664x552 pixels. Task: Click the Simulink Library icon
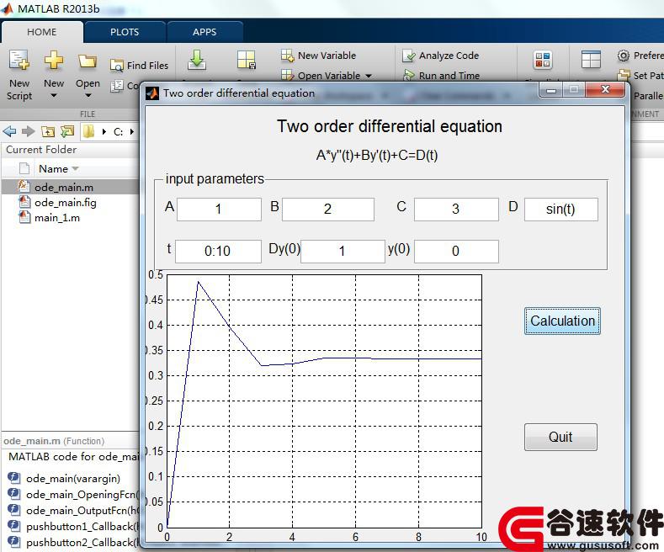(543, 60)
